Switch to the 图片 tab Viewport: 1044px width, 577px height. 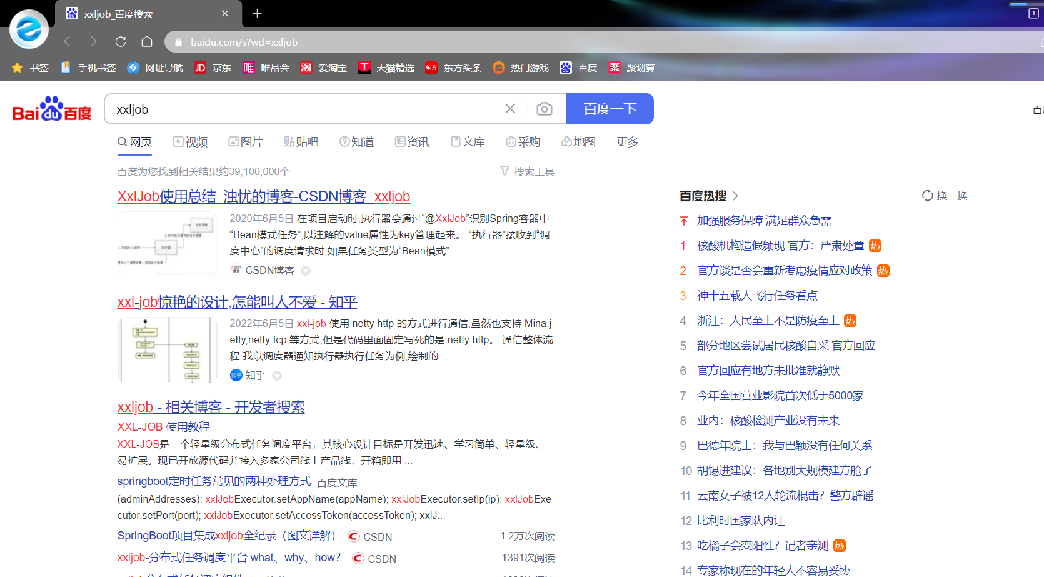tap(246, 142)
